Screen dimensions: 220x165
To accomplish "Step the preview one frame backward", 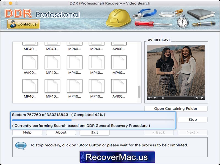I will 197,98.
